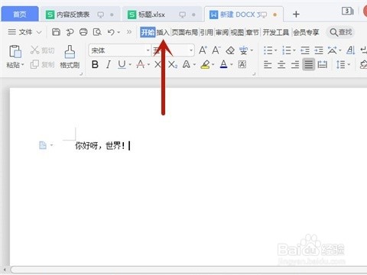Click the distributed alignment icon
Image resolution: width=367 pixels, height=275 pixels.
[323, 64]
